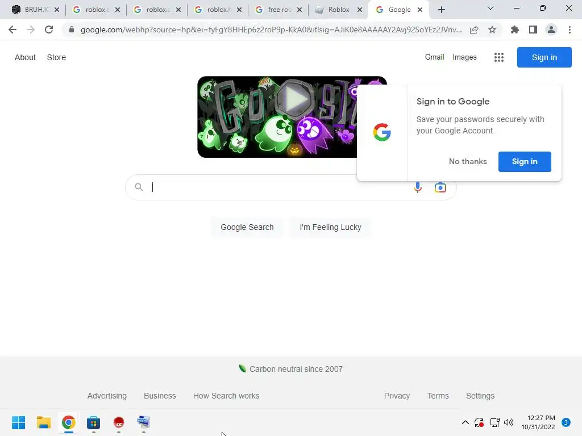
Task: Close the free rob tab
Action: pyautogui.click(x=300, y=10)
